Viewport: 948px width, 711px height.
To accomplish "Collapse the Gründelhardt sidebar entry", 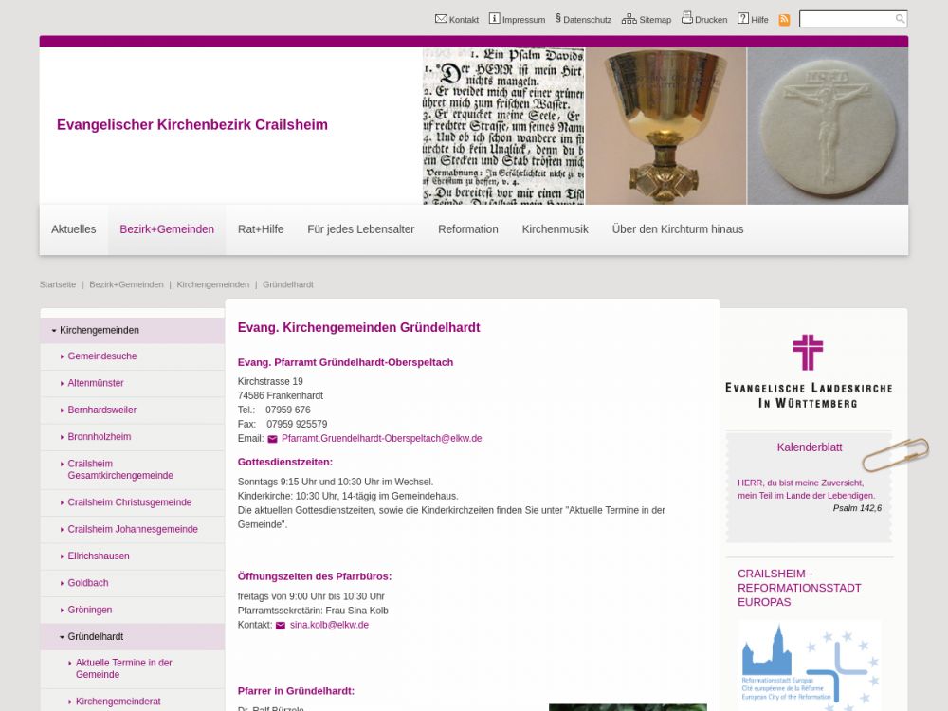I will [x=62, y=637].
